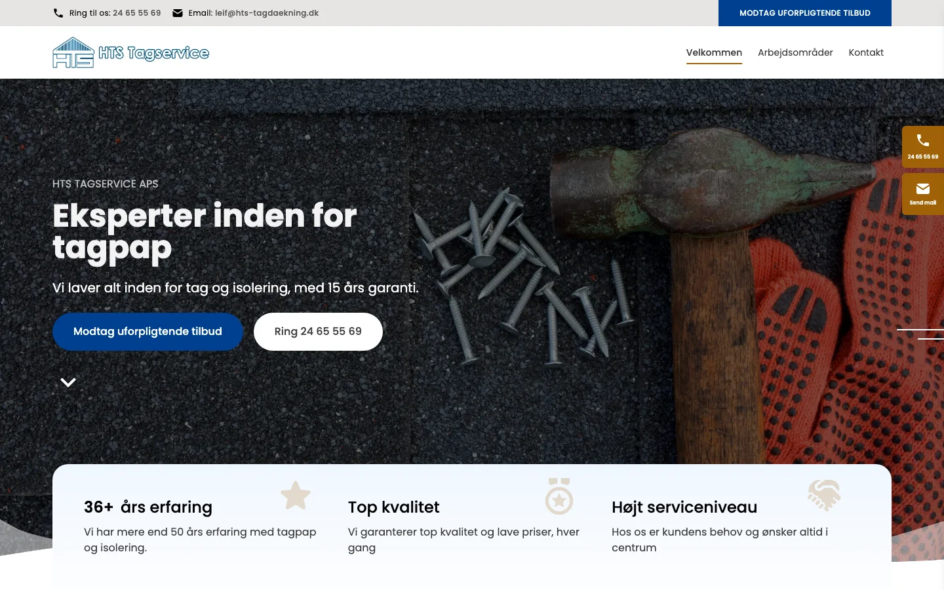Viewport: 944px width, 590px height.
Task: Click the phone icon in top bar
Action: coord(58,13)
